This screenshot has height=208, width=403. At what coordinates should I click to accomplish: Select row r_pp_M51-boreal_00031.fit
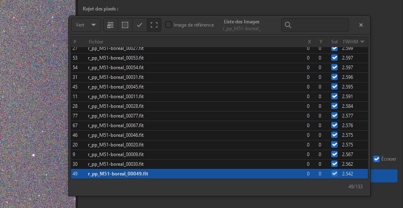point(116,77)
